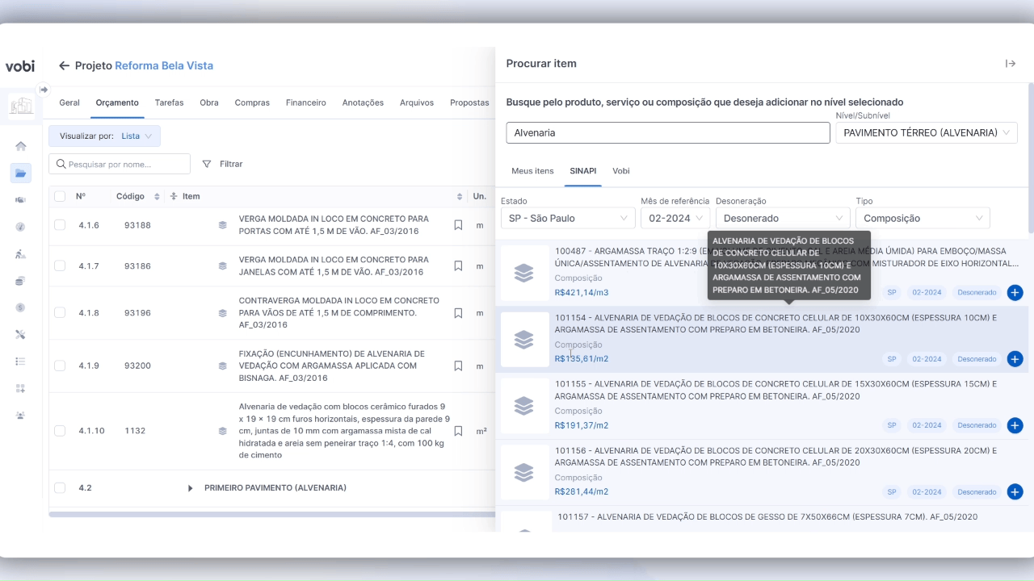Check the box for row 4.2
The height and width of the screenshot is (581, 1034).
coord(60,487)
